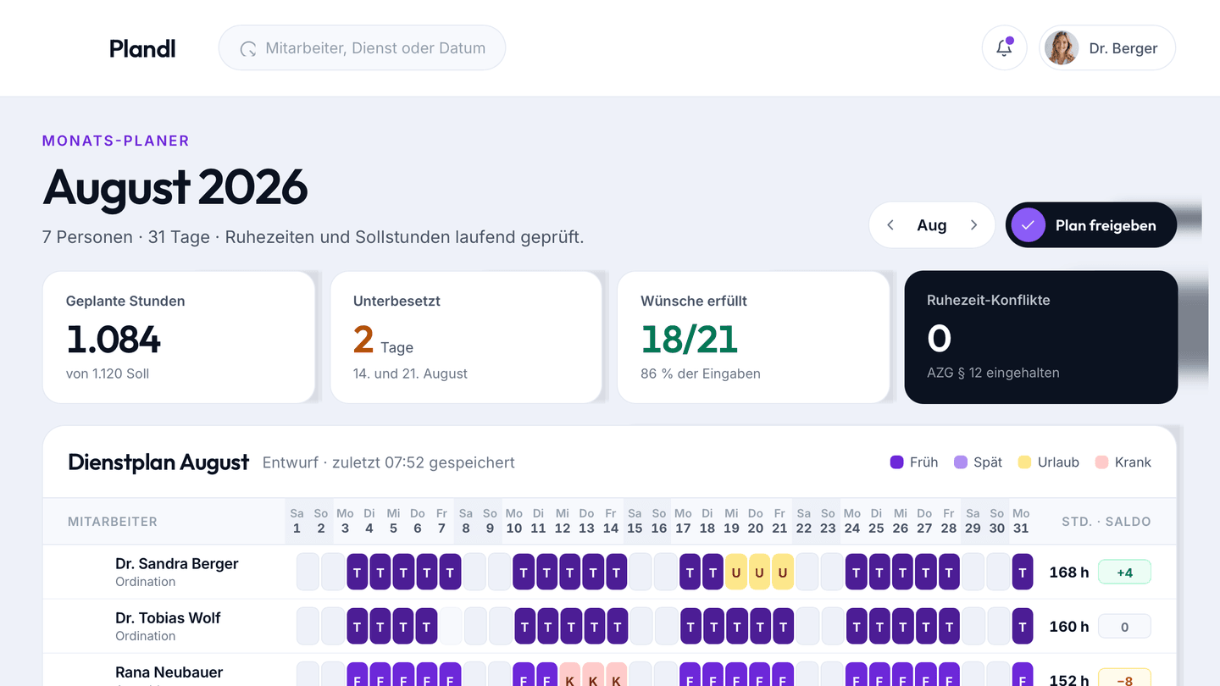This screenshot has width=1220, height=686.
Task: Click the Spät legend color swatch
Action: [961, 462]
